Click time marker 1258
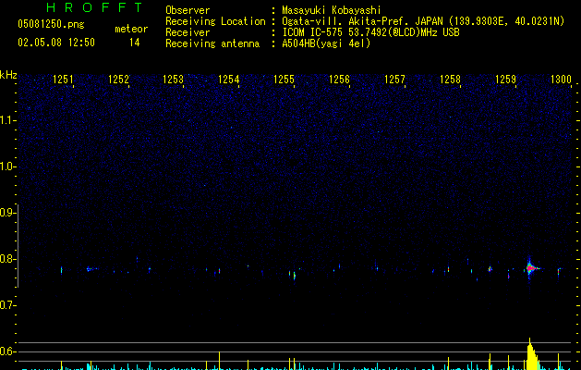Viewport: 581px width, 370px height. [x=450, y=80]
